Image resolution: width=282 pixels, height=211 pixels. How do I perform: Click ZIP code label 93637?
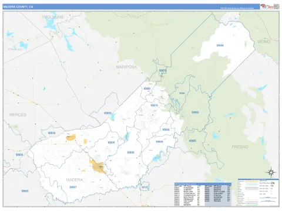point(73,187)
